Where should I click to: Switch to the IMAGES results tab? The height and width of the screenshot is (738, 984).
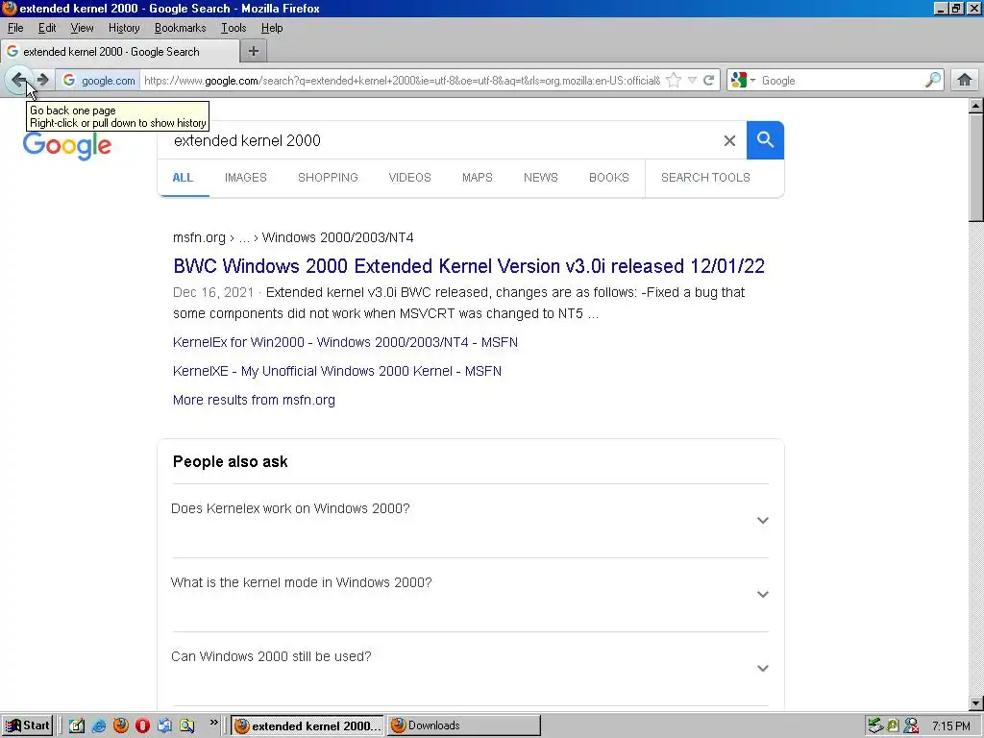pyautogui.click(x=245, y=178)
